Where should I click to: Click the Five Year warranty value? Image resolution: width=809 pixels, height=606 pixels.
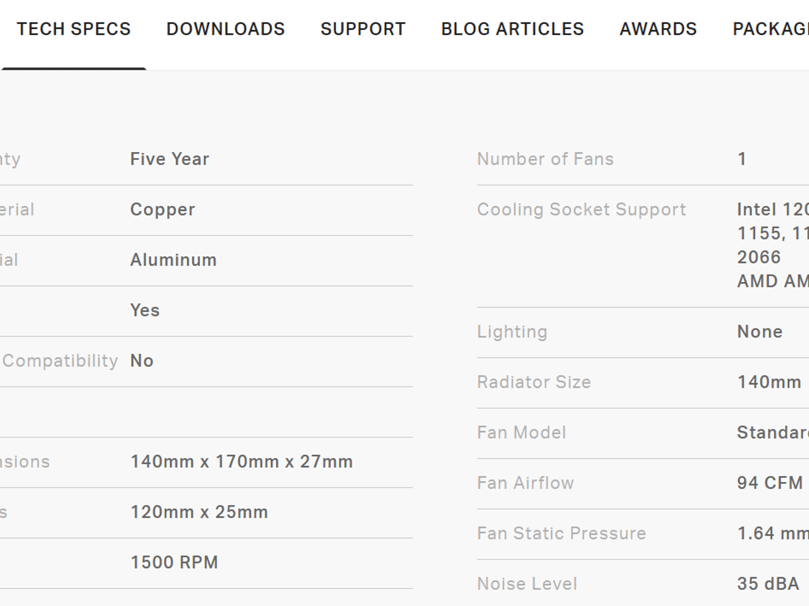tap(169, 159)
